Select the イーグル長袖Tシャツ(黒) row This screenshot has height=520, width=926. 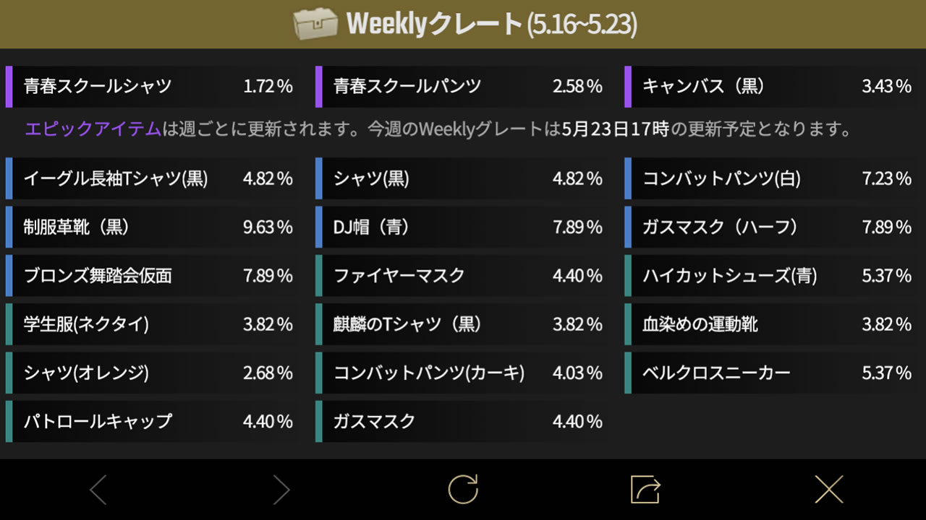coord(153,178)
